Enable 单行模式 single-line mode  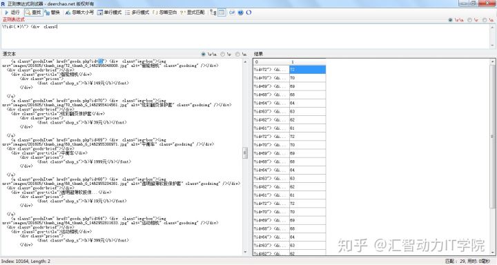109,12
